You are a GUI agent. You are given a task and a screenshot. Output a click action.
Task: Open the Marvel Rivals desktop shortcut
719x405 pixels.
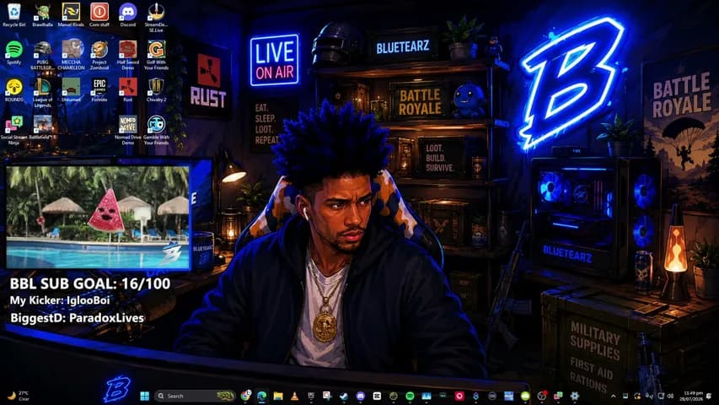click(71, 14)
